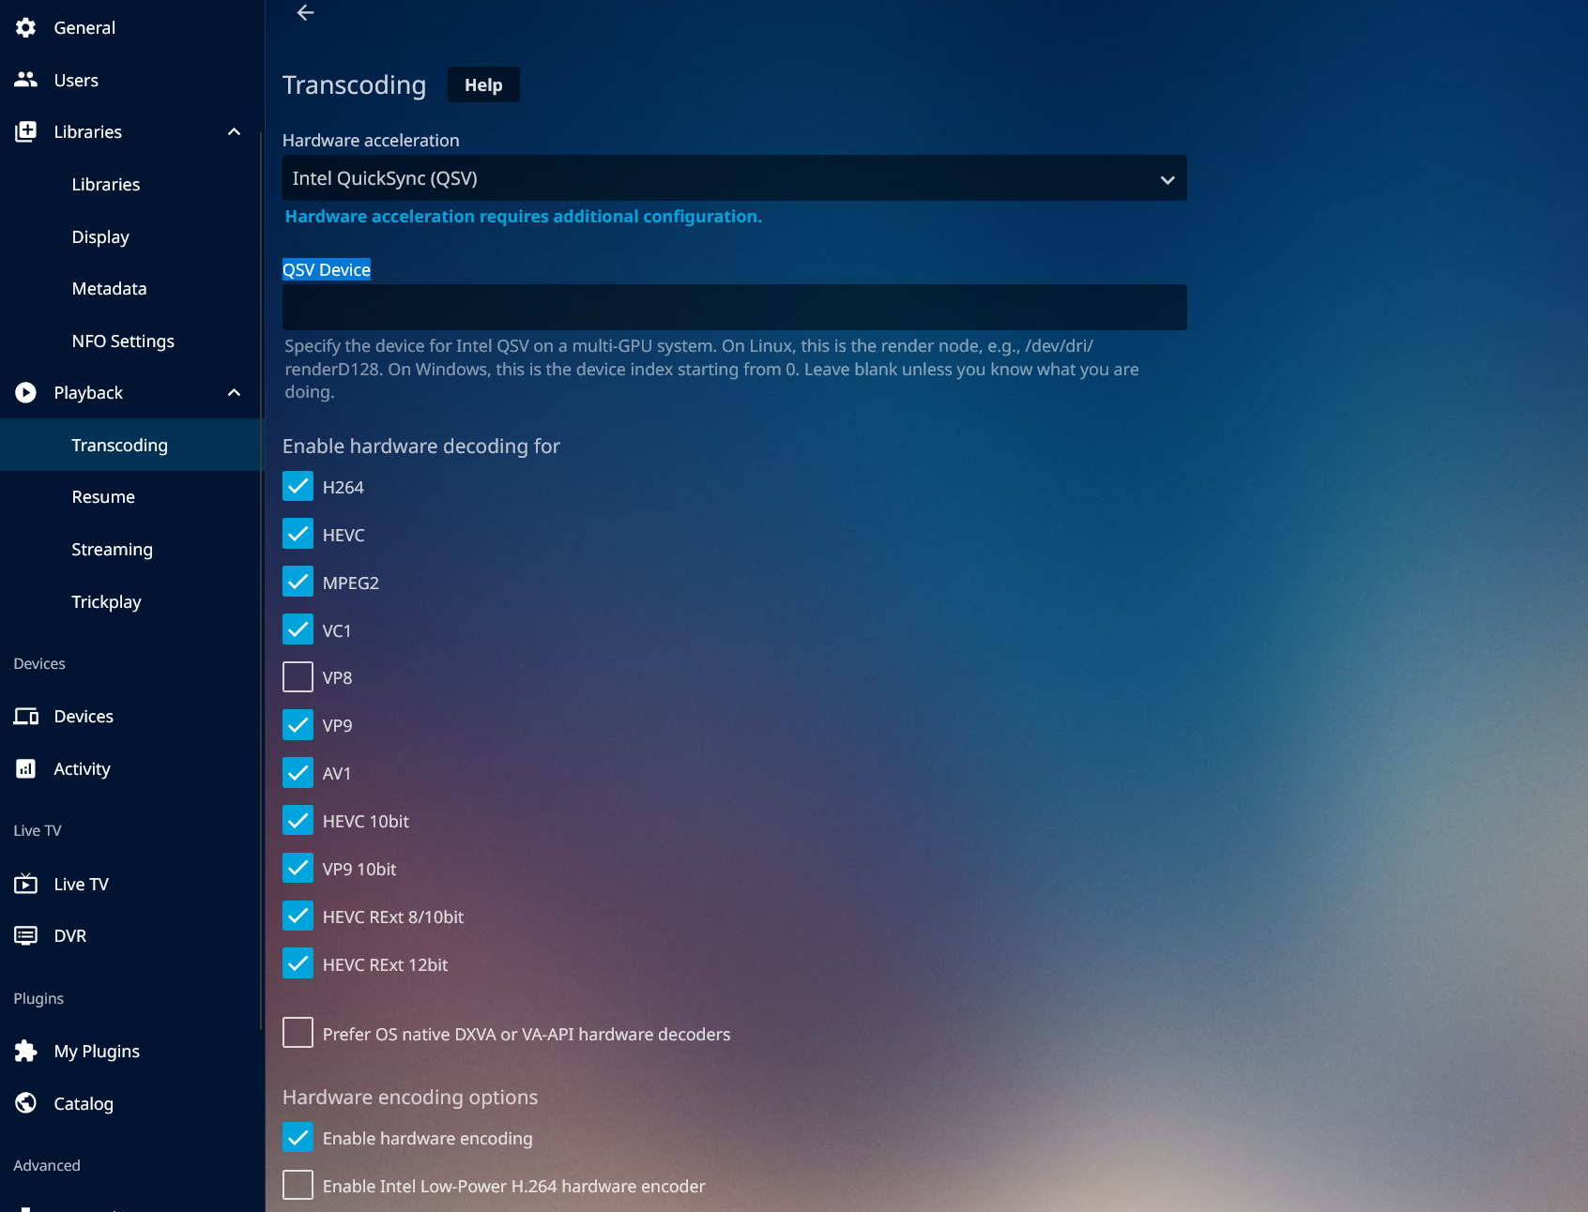Click the Help button
This screenshot has height=1212, width=1588.
coord(483,84)
